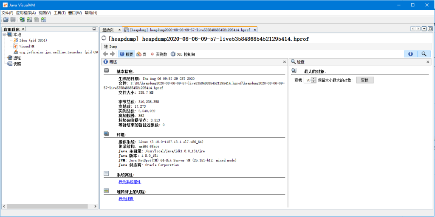Show opened documents list dropdown

point(424,29)
